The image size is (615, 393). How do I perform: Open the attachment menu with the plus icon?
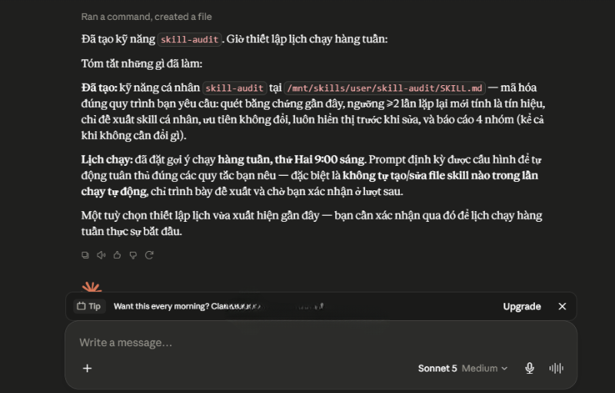tap(88, 368)
